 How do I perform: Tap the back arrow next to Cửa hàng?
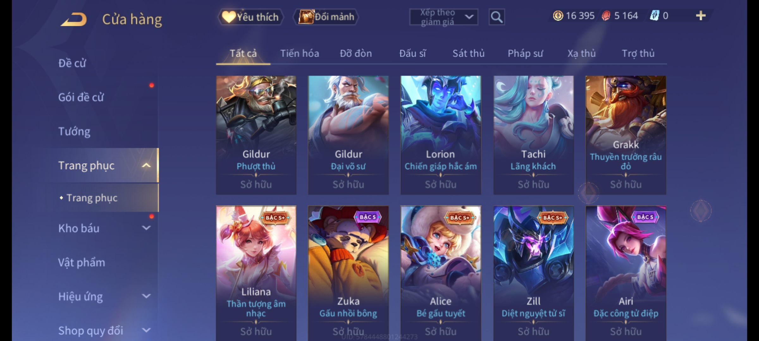74,19
